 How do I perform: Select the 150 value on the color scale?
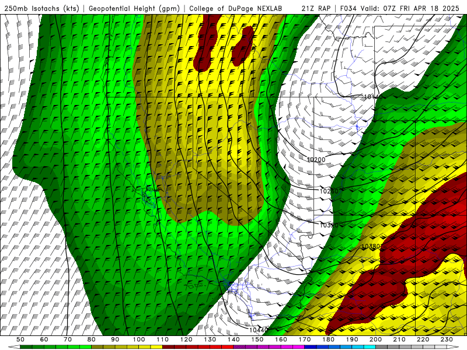coord(257,339)
